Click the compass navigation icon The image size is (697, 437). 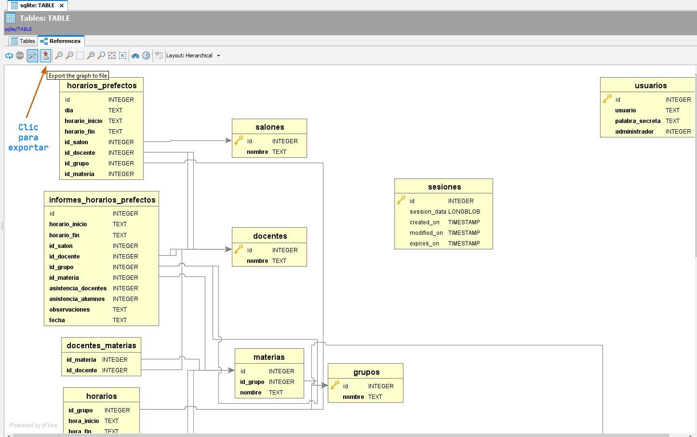(x=146, y=56)
